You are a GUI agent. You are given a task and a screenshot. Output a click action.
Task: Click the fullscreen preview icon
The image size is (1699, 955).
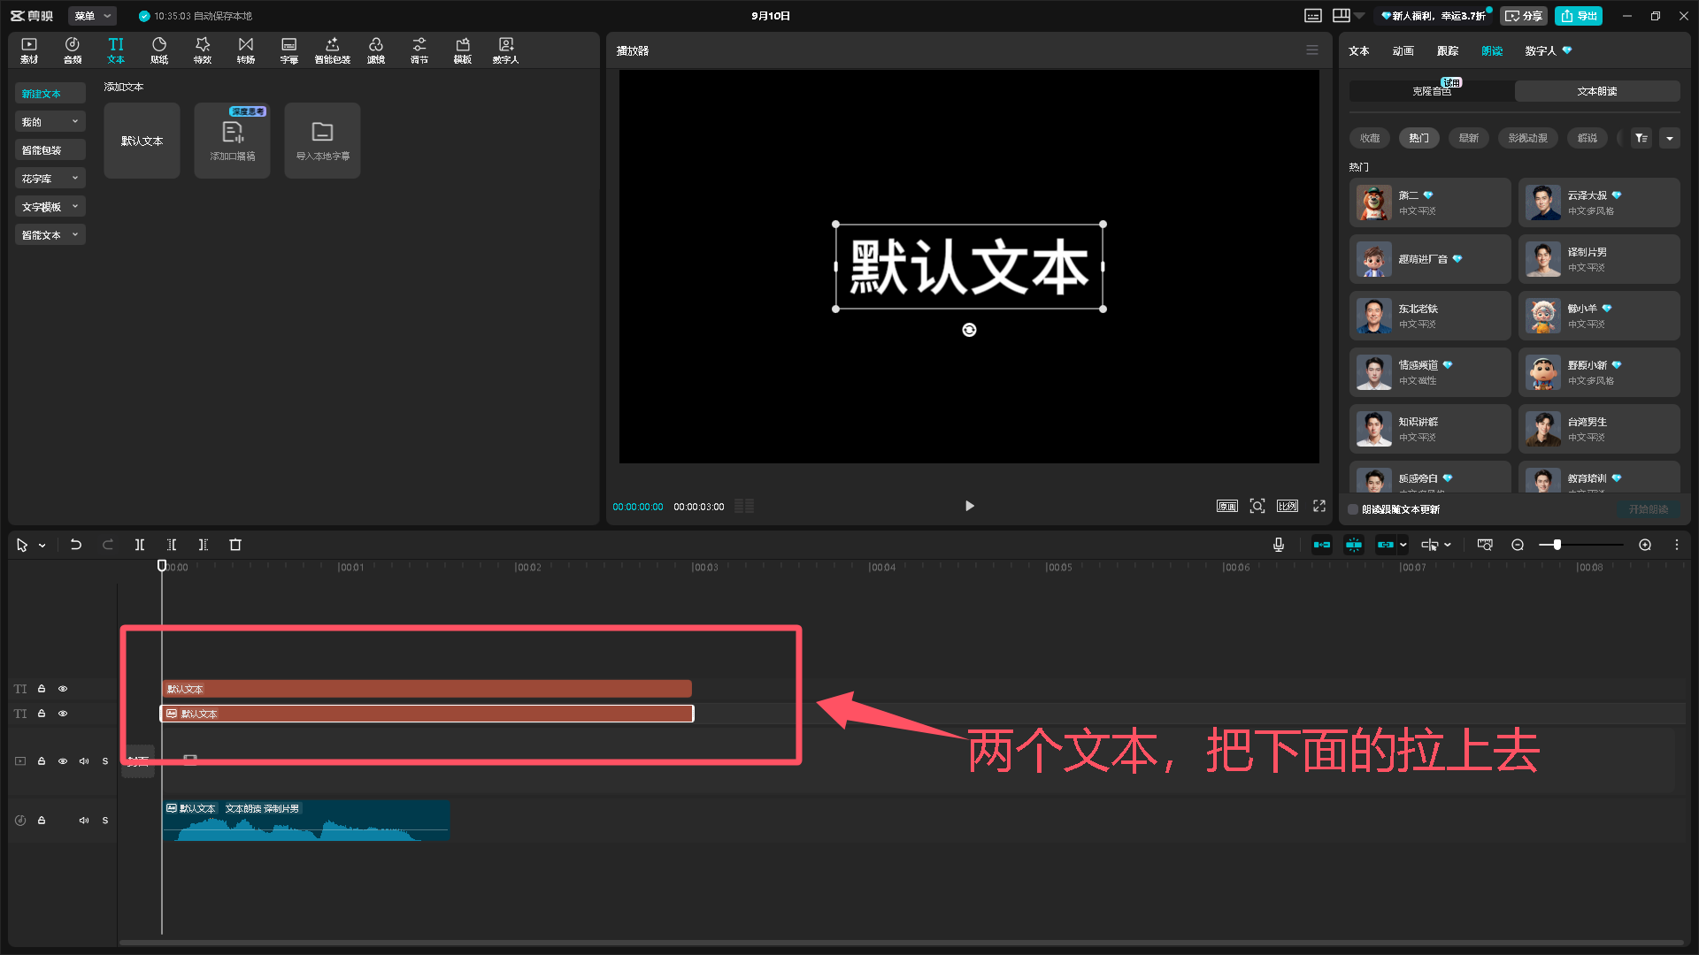(1319, 506)
